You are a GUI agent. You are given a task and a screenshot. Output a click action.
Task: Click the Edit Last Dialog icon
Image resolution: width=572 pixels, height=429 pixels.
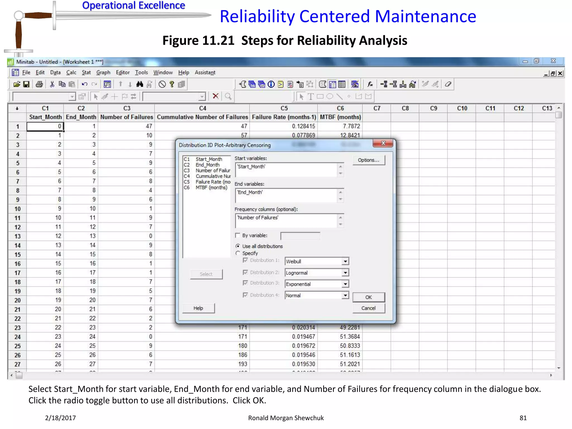click(107, 84)
